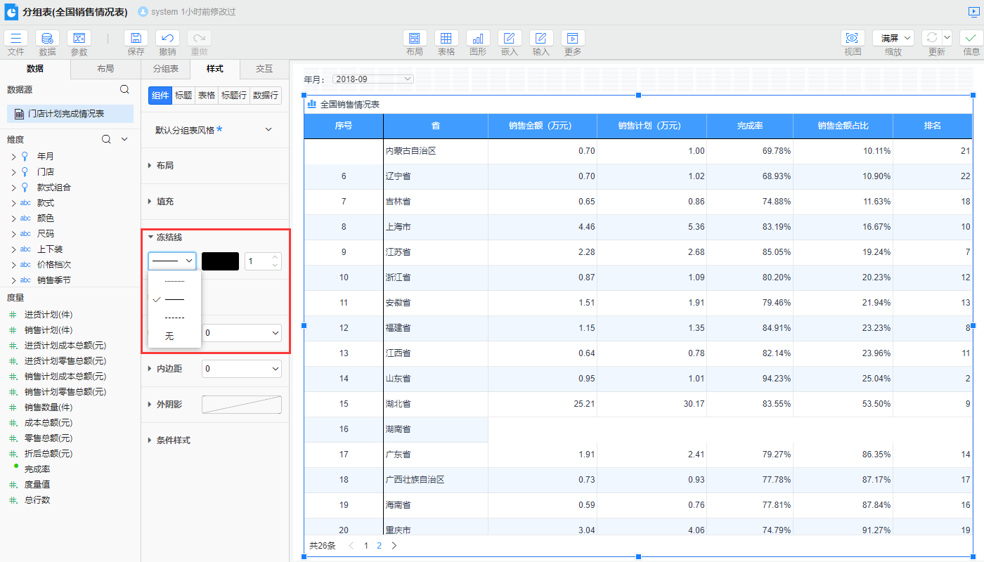Viewport: 984px width, 562px height.
Task: Switch to the 交互 tab
Action: click(264, 69)
